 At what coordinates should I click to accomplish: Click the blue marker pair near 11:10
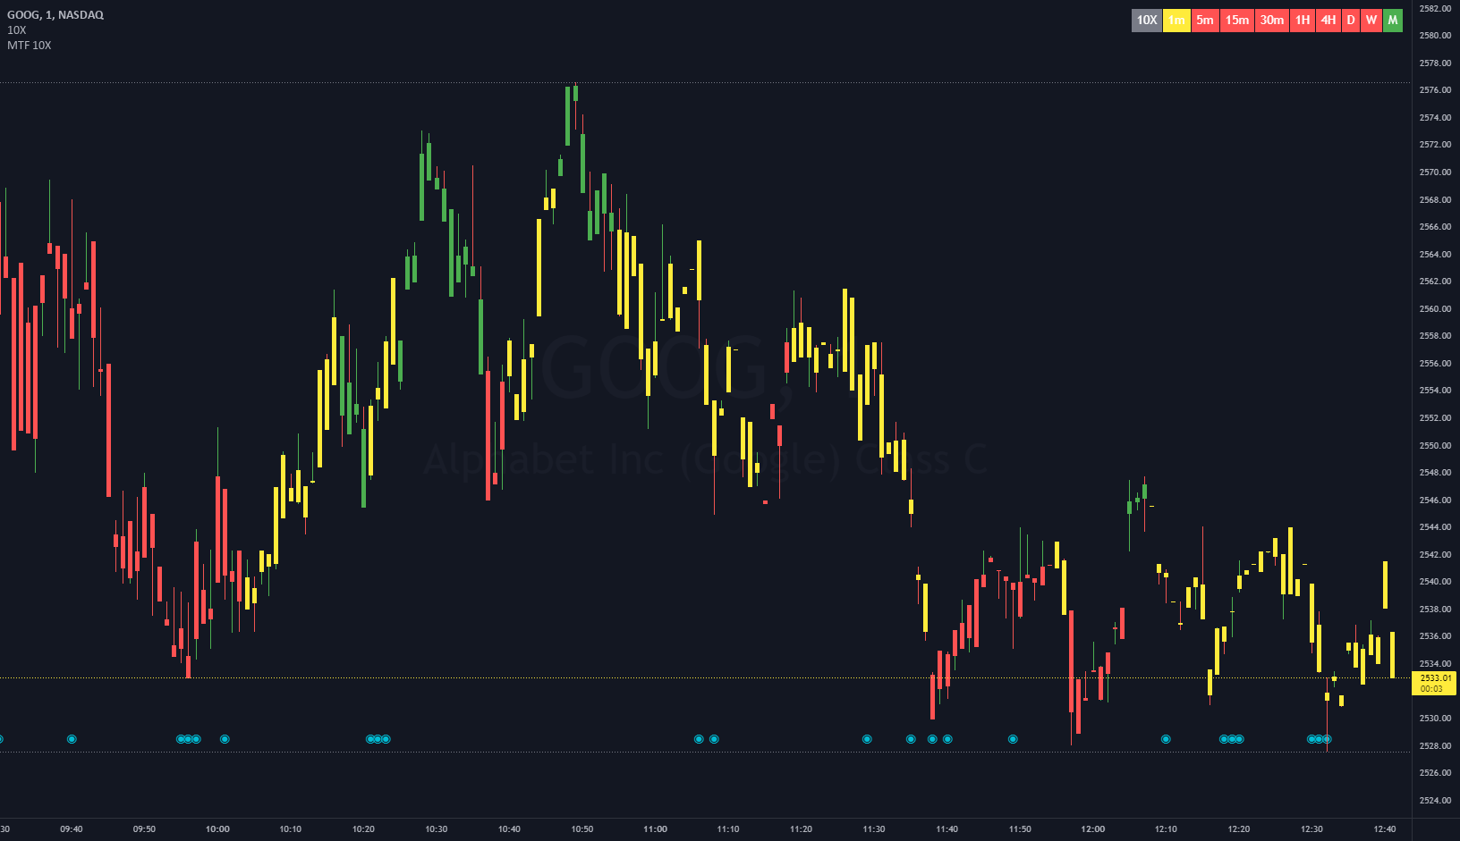tap(705, 739)
